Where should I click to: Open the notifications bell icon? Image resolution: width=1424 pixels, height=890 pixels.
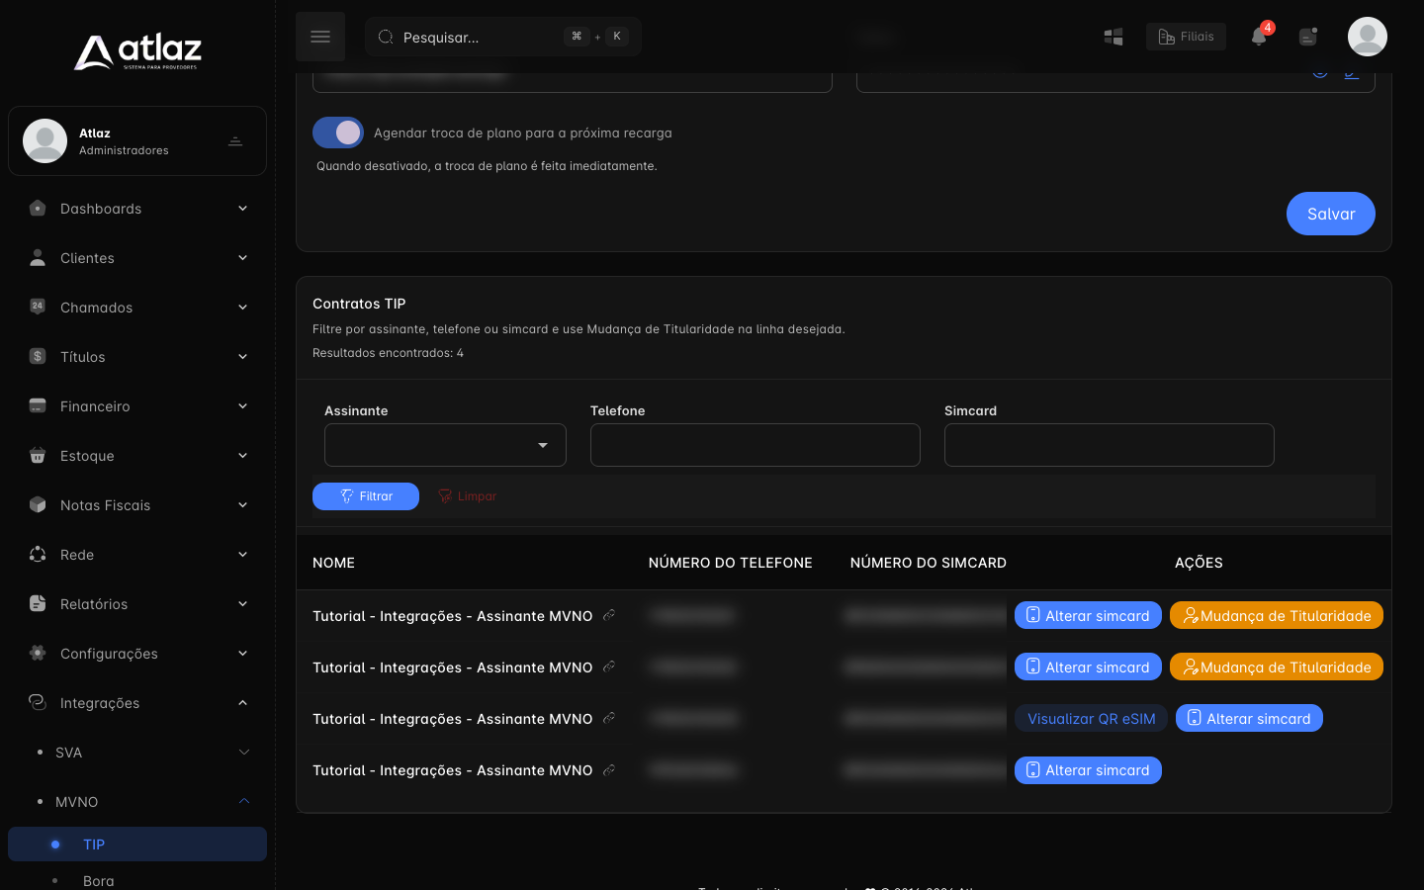(1259, 37)
